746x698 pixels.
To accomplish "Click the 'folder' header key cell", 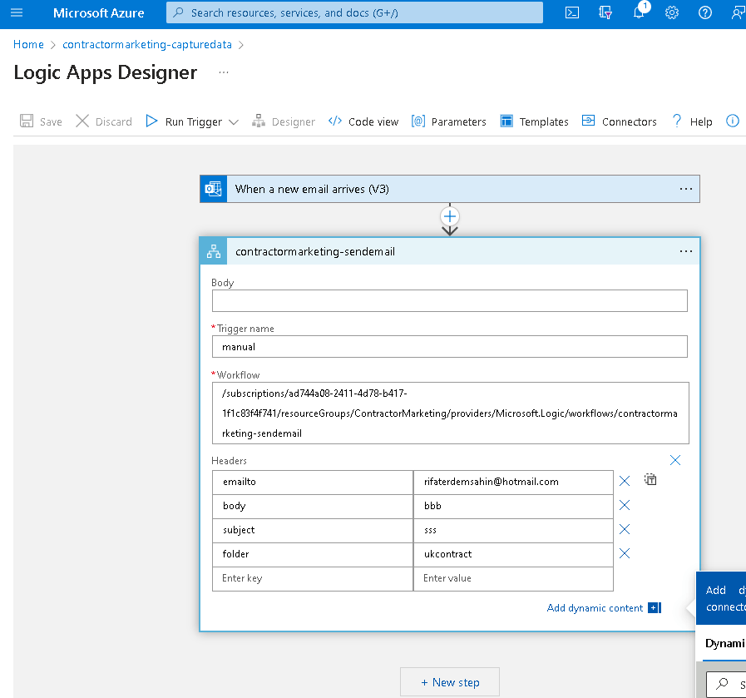I will [x=313, y=554].
